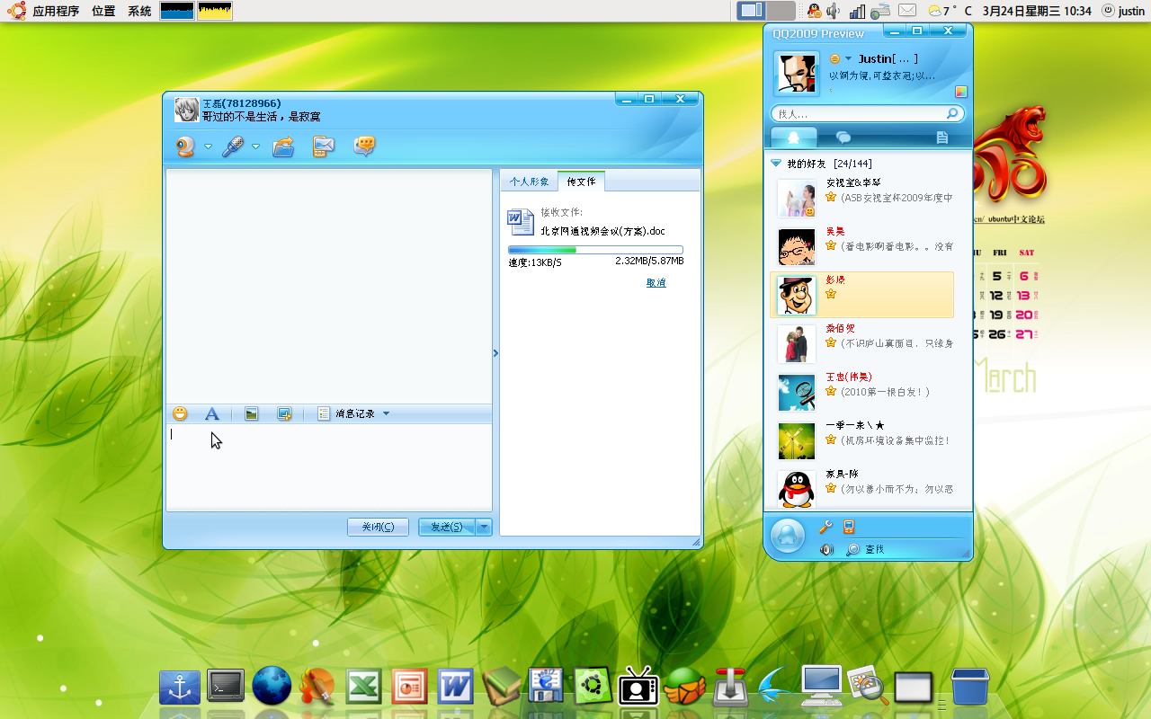Image resolution: width=1151 pixels, height=719 pixels.
Task: Click in the message input box
Action: [x=329, y=467]
